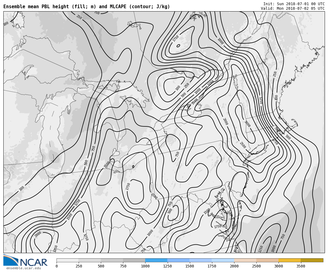The height and width of the screenshot is (272, 328).
Task: Select the plot title about PBL height and MLCAPE
Action: click(x=86, y=6)
